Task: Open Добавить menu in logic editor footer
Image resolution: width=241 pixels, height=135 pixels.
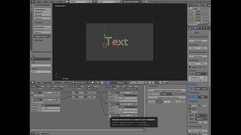Action: pos(45,133)
